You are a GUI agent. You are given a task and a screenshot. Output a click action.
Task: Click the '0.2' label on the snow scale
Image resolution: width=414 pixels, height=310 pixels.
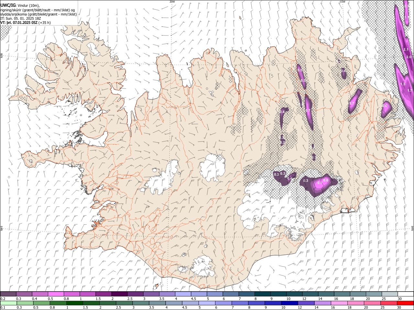3,299
